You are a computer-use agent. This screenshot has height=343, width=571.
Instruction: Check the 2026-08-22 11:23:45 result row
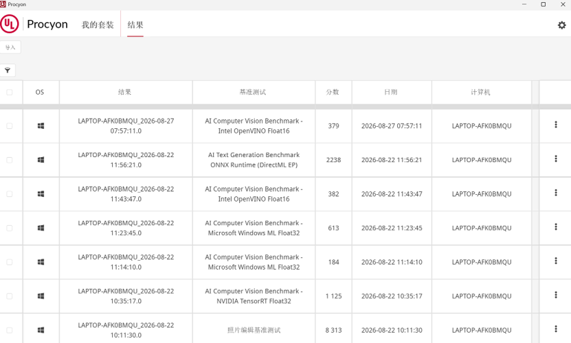point(10,228)
